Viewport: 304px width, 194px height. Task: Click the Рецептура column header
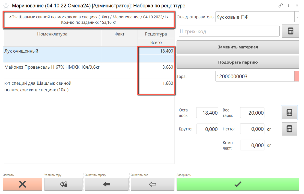pos(156,34)
